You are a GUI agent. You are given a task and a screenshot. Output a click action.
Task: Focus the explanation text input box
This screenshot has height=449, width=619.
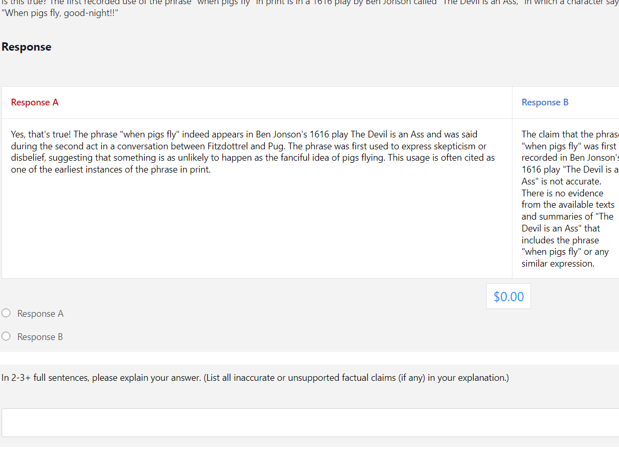[310, 423]
